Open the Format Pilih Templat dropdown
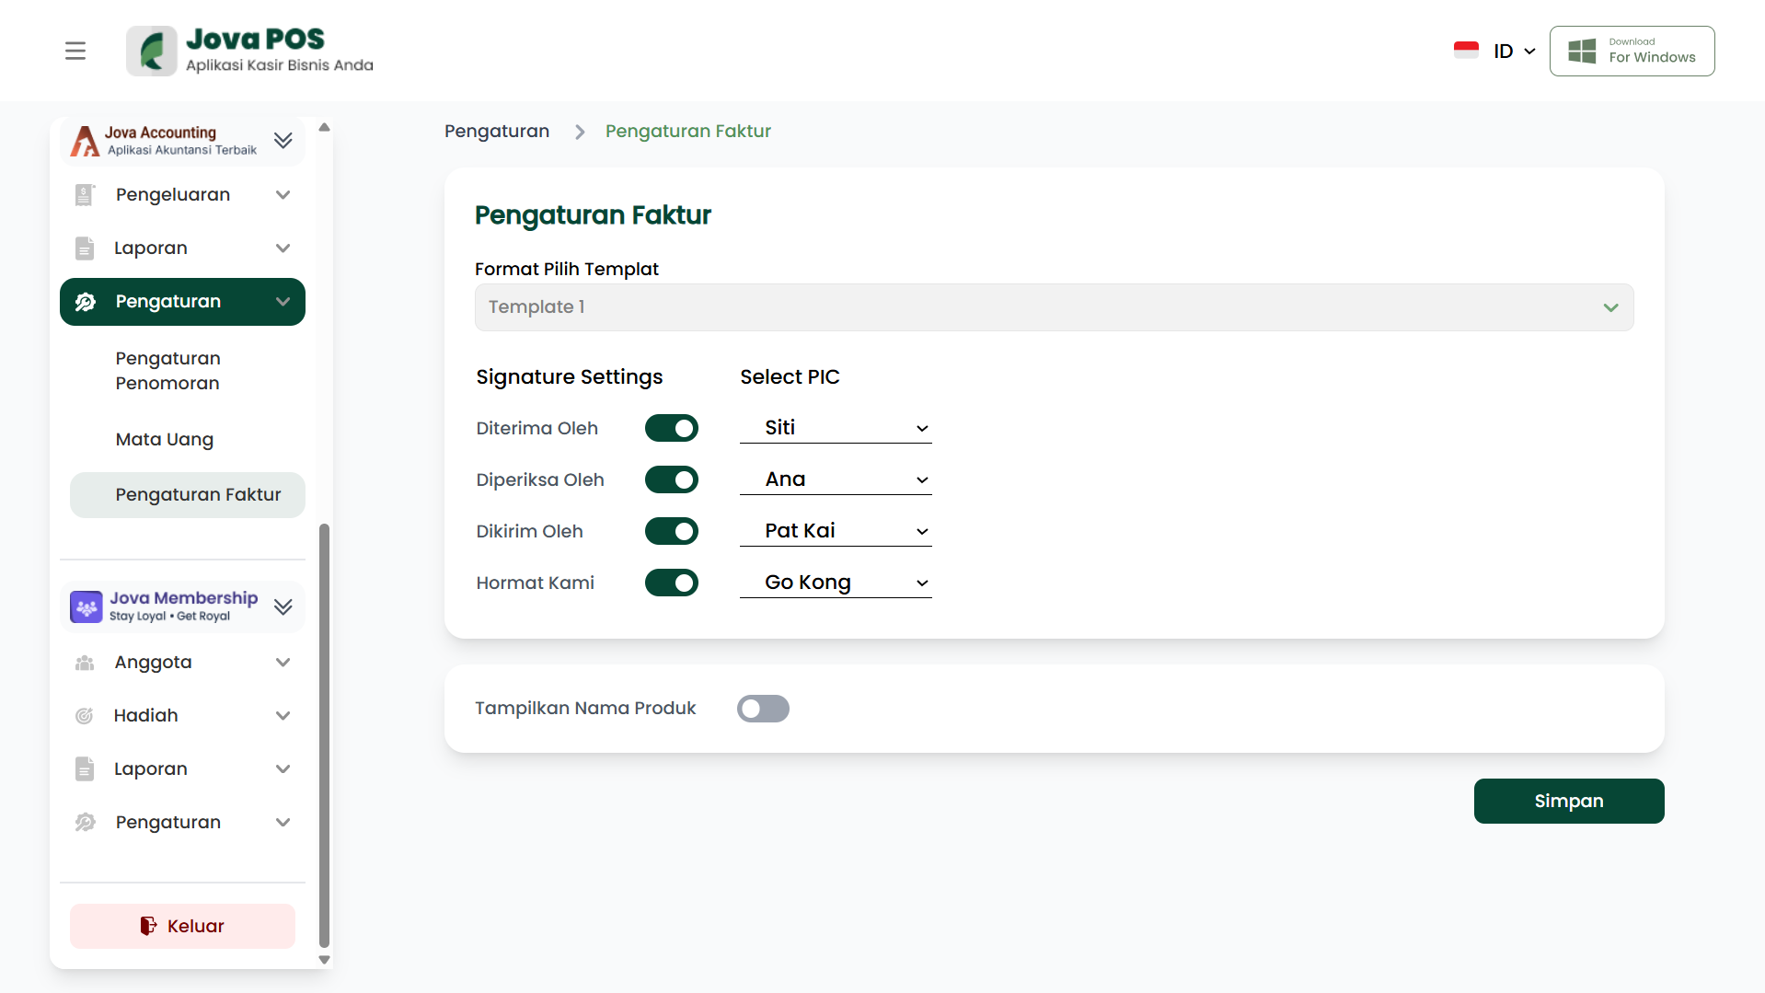The width and height of the screenshot is (1765, 993). click(x=1054, y=307)
